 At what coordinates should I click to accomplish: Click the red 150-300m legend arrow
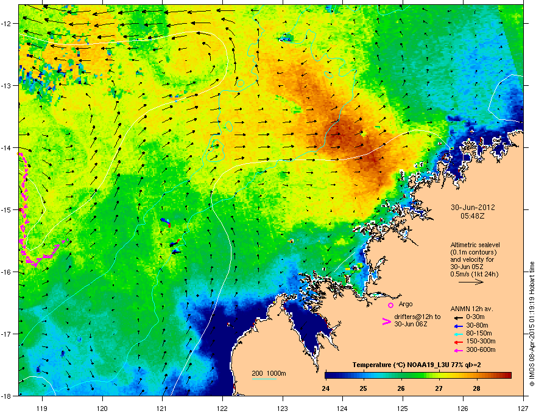click(459, 342)
